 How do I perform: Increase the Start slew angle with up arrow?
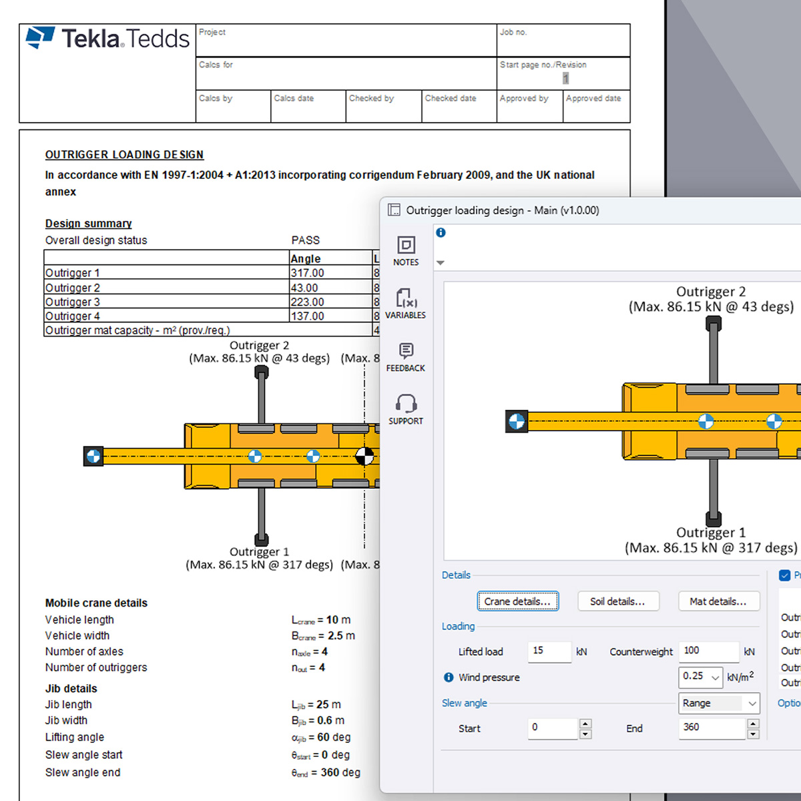tap(585, 724)
